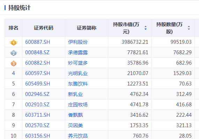Click the 证券简称 column header
199x139 pixels.
[87, 28]
